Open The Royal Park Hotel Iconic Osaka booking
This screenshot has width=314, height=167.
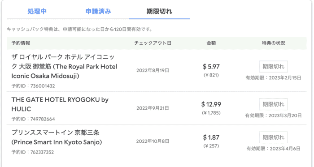point(64,67)
